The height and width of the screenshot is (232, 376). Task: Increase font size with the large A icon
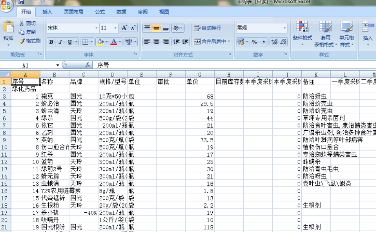(x=124, y=28)
